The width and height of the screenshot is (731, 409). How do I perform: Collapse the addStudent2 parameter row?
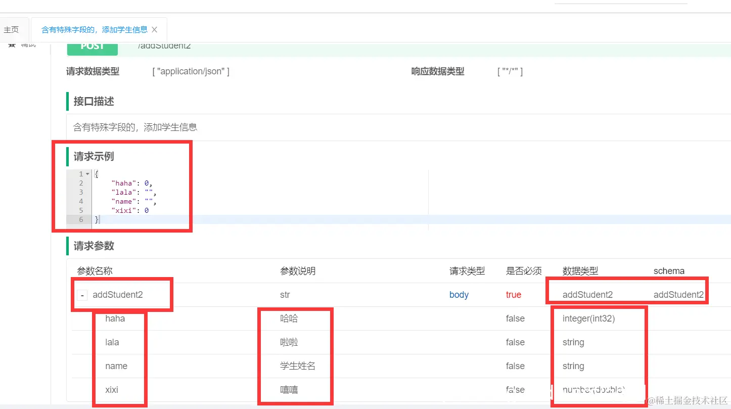coord(82,295)
